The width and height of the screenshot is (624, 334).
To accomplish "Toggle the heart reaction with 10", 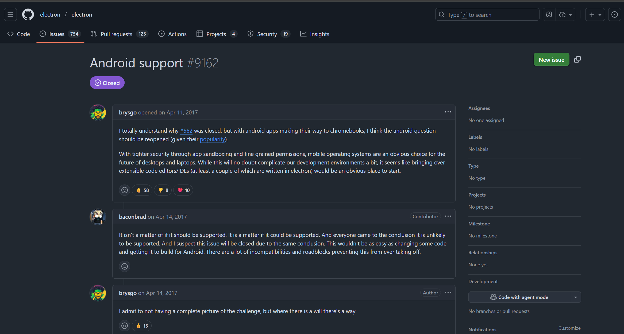I will (x=183, y=190).
